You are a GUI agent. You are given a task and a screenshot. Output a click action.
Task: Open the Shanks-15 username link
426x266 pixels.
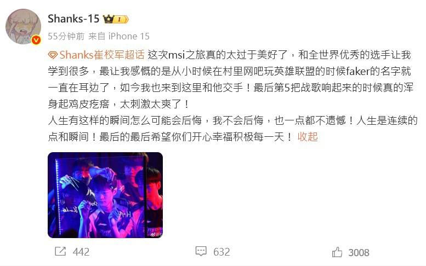point(73,19)
